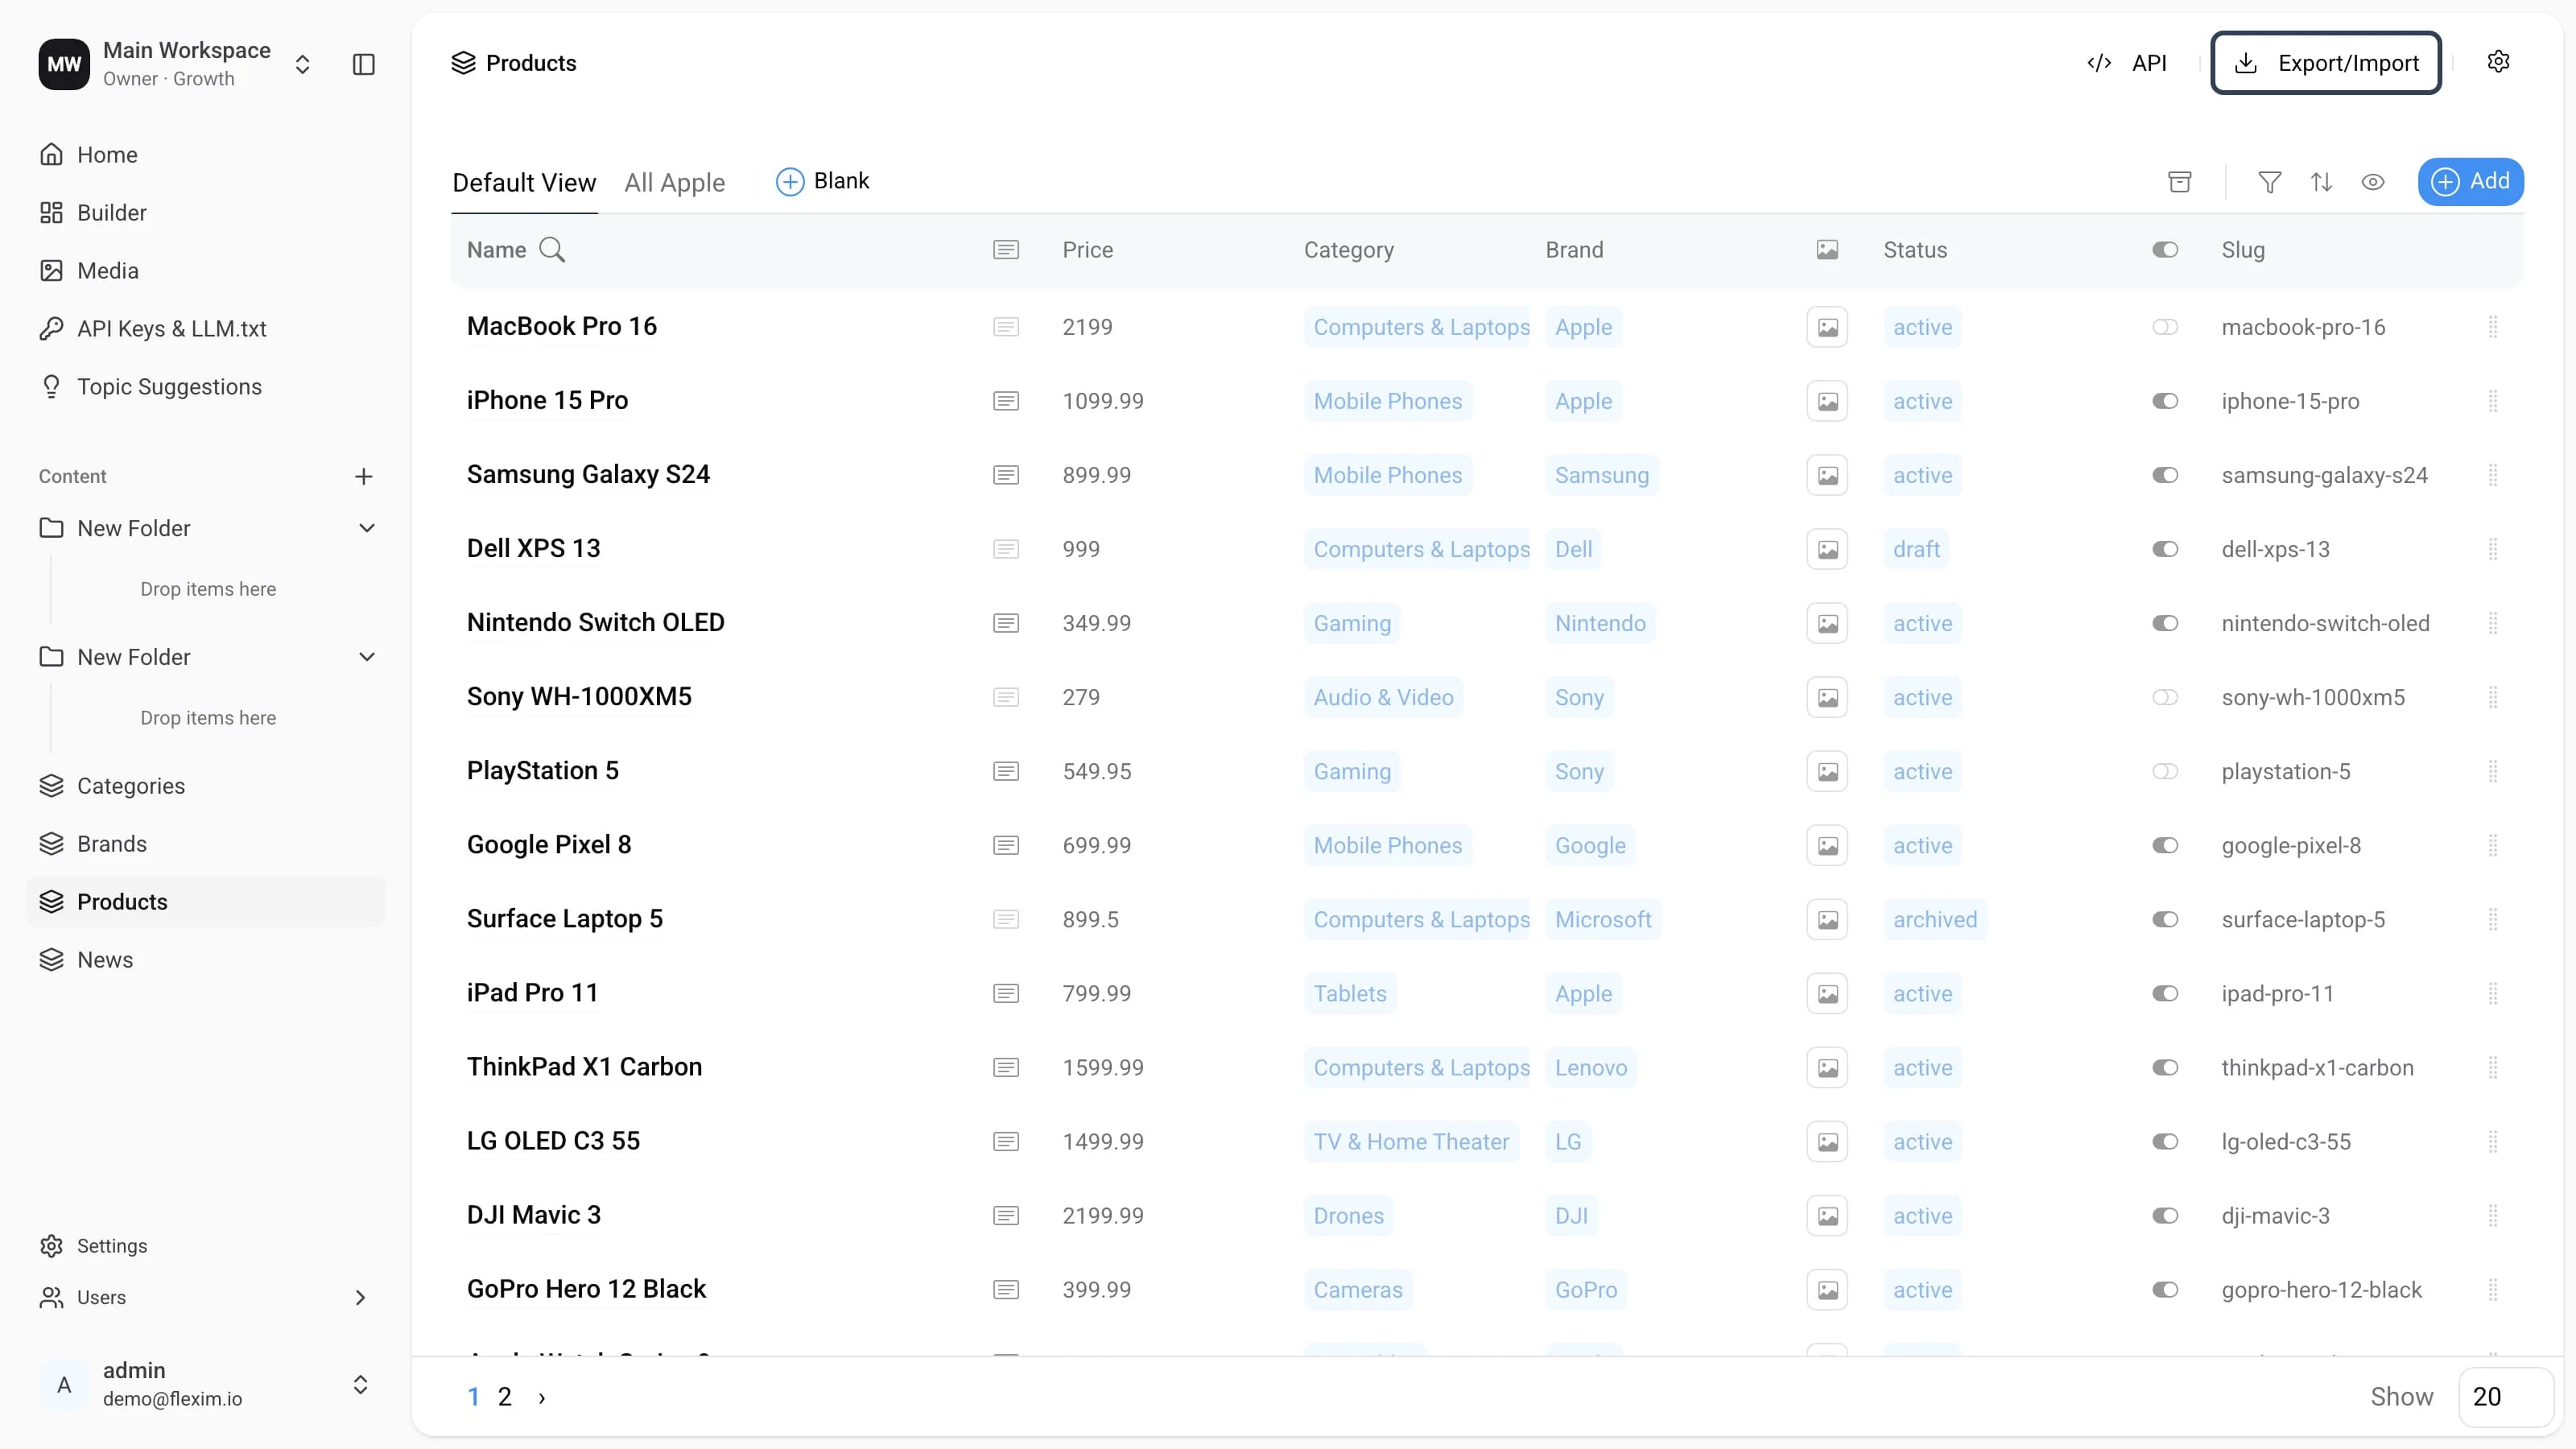Open description icon for ThinkPad X1 Carbon
Image resolution: width=2576 pixels, height=1449 pixels.
(x=1006, y=1067)
